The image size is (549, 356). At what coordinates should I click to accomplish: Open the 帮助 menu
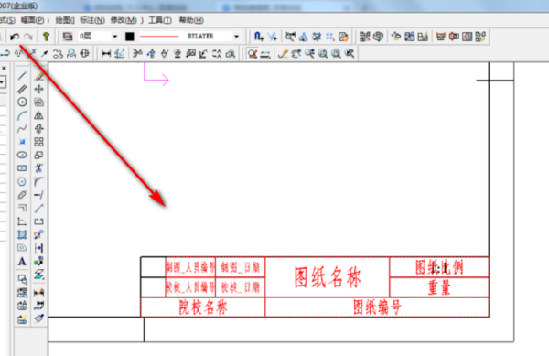click(191, 20)
